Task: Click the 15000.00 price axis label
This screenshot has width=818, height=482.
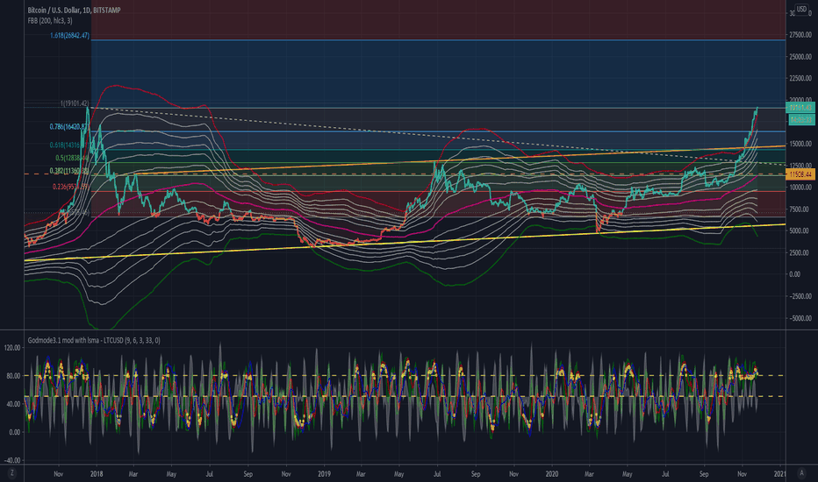Action: [801, 144]
